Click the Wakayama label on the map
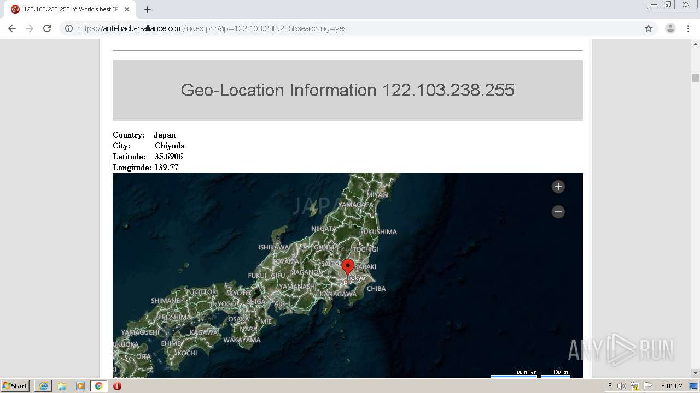This screenshot has height=393, width=700. (242, 340)
